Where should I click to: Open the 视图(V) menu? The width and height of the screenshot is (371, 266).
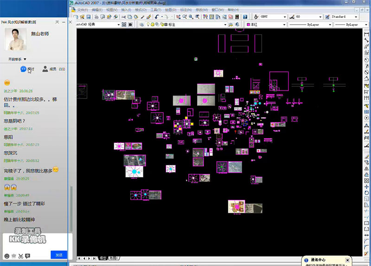pyautogui.click(x=112, y=10)
